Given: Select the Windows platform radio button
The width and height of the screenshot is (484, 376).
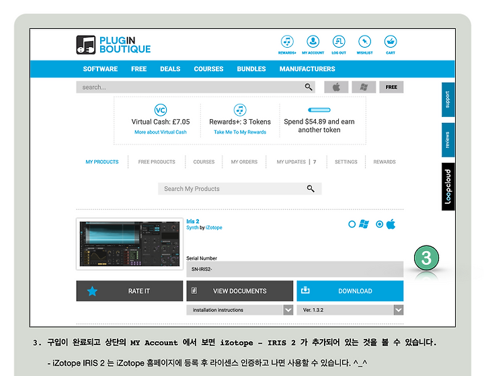Looking at the screenshot, I should click(x=352, y=224).
